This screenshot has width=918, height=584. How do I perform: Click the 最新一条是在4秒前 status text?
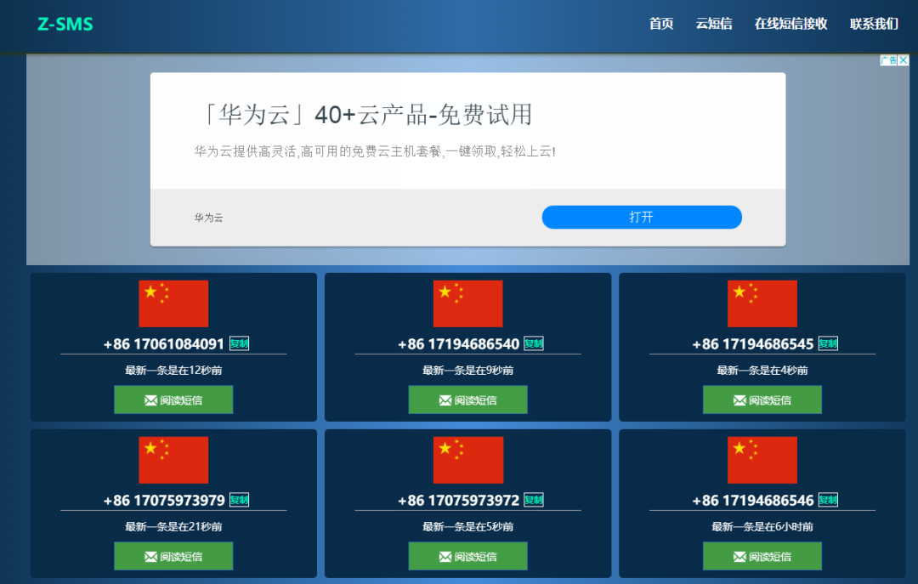(x=762, y=370)
